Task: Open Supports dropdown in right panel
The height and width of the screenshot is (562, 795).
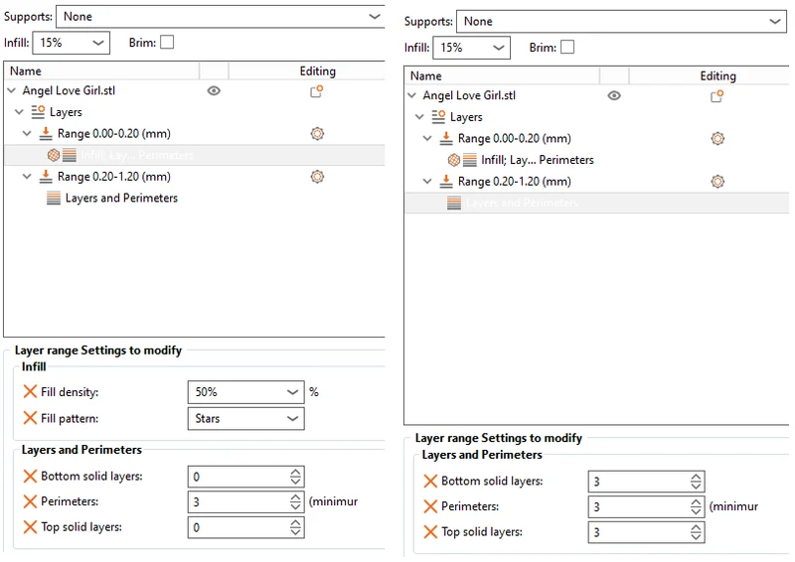Action: (x=622, y=22)
